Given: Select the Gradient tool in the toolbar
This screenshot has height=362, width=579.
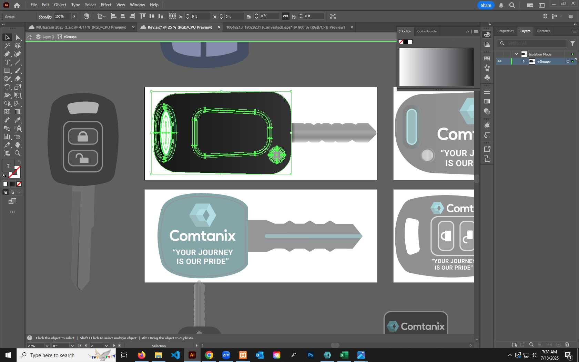Looking at the screenshot, I should coord(18,112).
